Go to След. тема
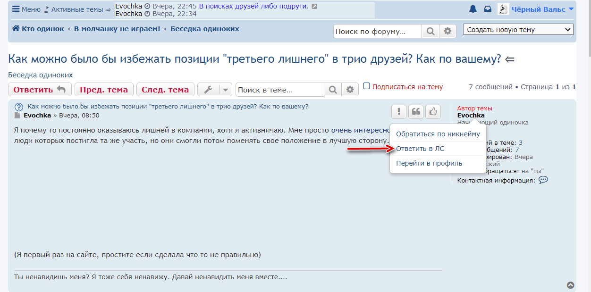The width and height of the screenshot is (591, 292). [x=165, y=90]
